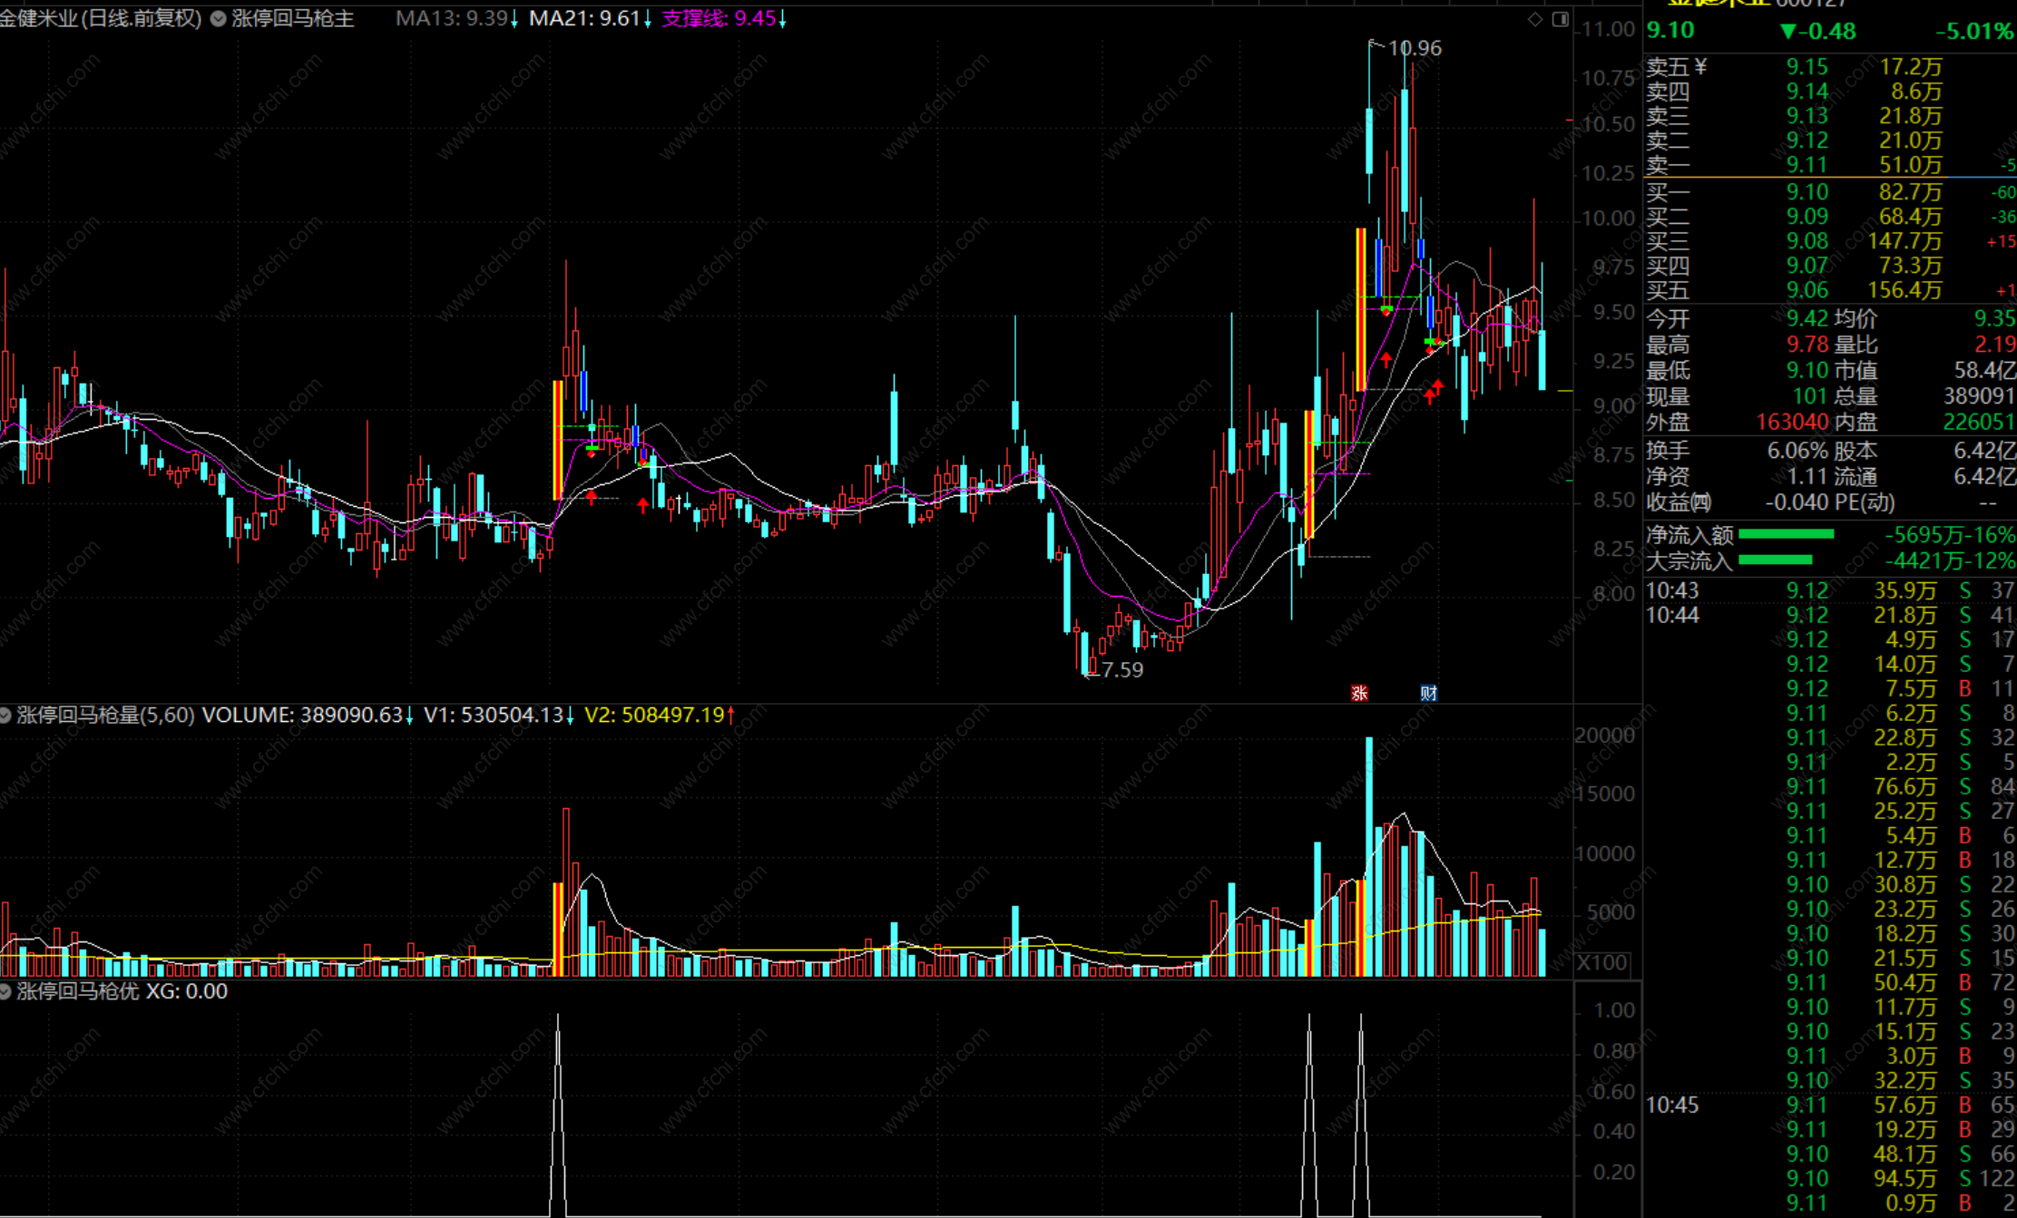Screen dimensions: 2017x1218
Task: Click the ¥ icon beside 卖五
Action: click(x=1700, y=66)
